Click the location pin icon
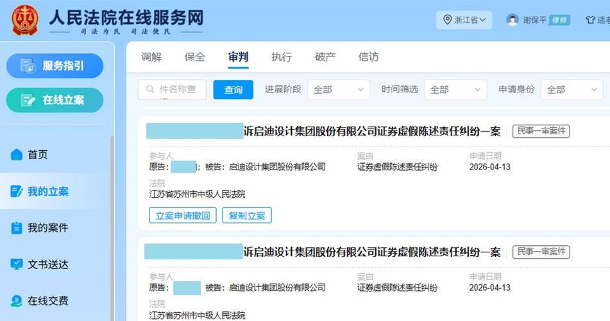610x321 pixels. coord(447,19)
